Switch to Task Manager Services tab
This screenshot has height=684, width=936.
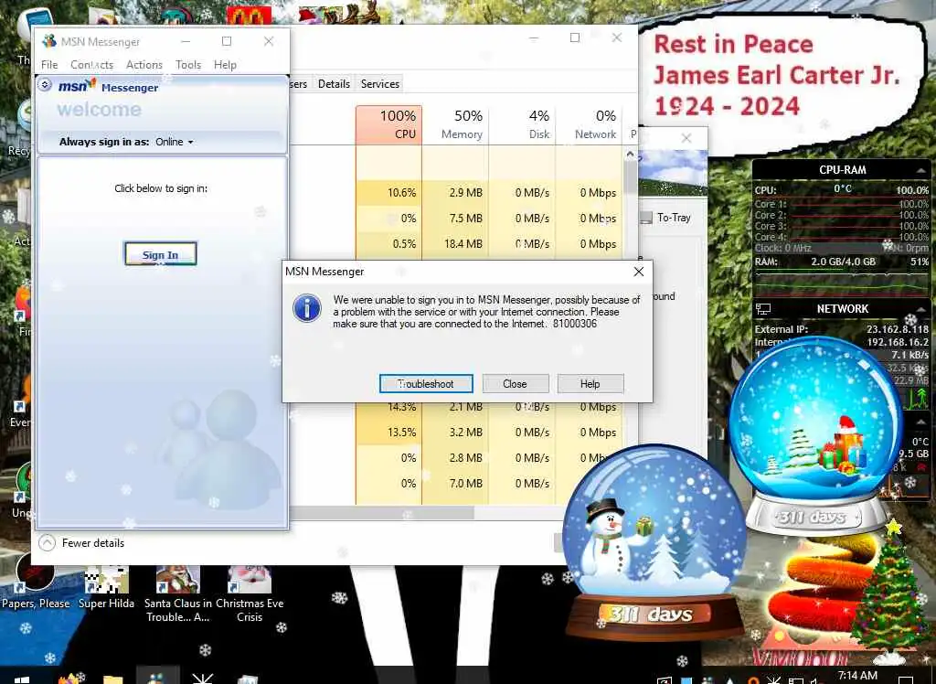click(379, 84)
